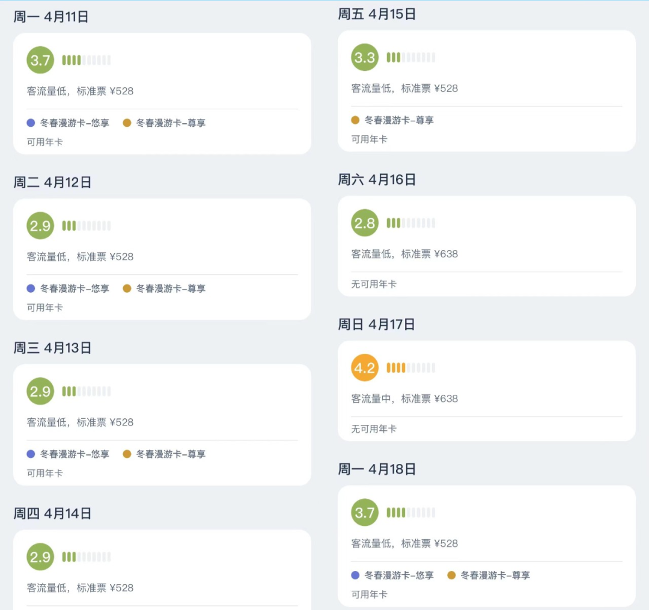The width and height of the screenshot is (649, 610).
Task: Click the crowd level bar for April 17
Action: click(x=410, y=368)
